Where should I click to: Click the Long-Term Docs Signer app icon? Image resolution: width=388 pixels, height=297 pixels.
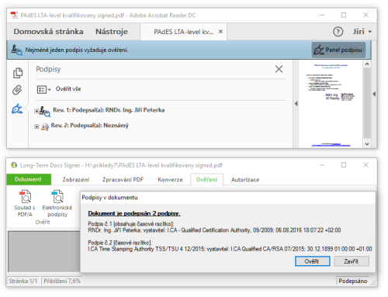click(14, 165)
